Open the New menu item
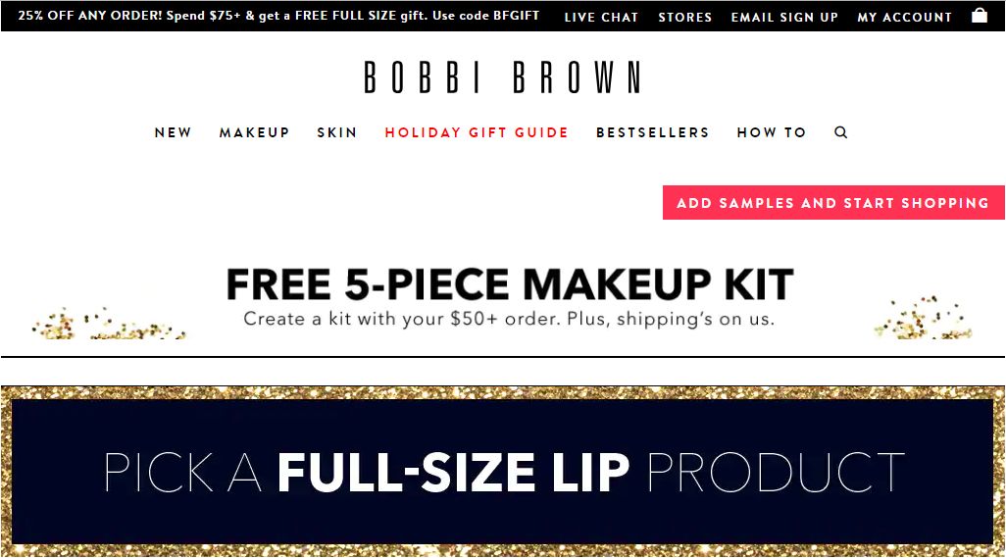1006x558 pixels. (x=173, y=132)
